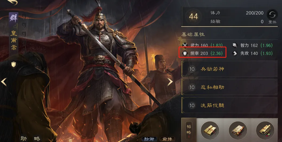Click the 智力 intelligence icon
The width and height of the screenshot is (282, 142).
pos(235,45)
